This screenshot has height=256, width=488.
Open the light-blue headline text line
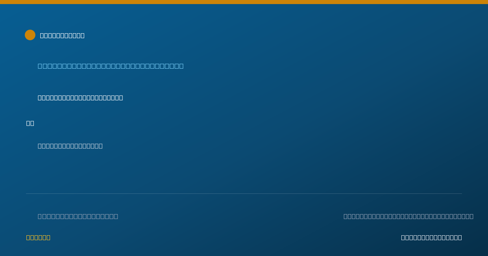(x=111, y=66)
